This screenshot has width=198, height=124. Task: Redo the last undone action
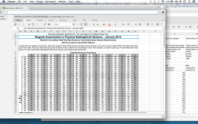point(23,24)
